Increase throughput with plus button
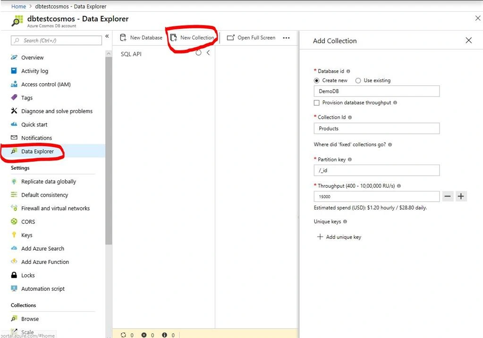Image resolution: width=483 pixels, height=338 pixels. 461,196
